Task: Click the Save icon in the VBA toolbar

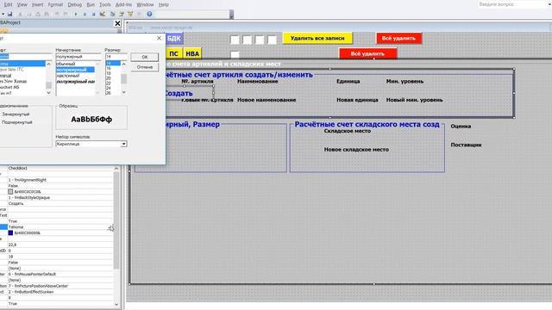Action: (x=9, y=14)
